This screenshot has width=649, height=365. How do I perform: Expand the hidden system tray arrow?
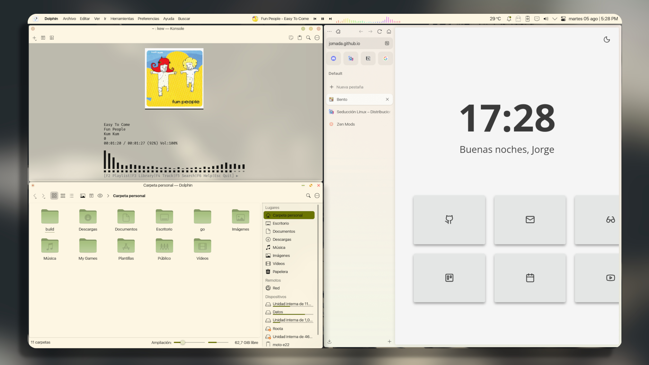(555, 19)
